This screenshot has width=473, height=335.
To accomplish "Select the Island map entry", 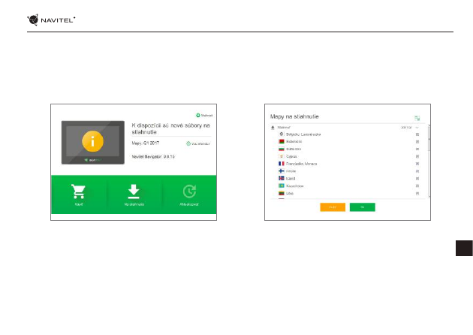I will [x=348, y=178].
